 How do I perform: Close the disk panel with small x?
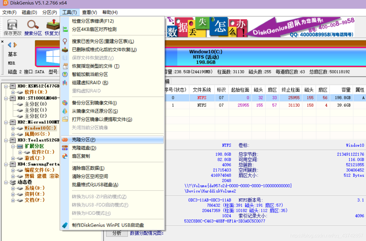(x=2, y=41)
